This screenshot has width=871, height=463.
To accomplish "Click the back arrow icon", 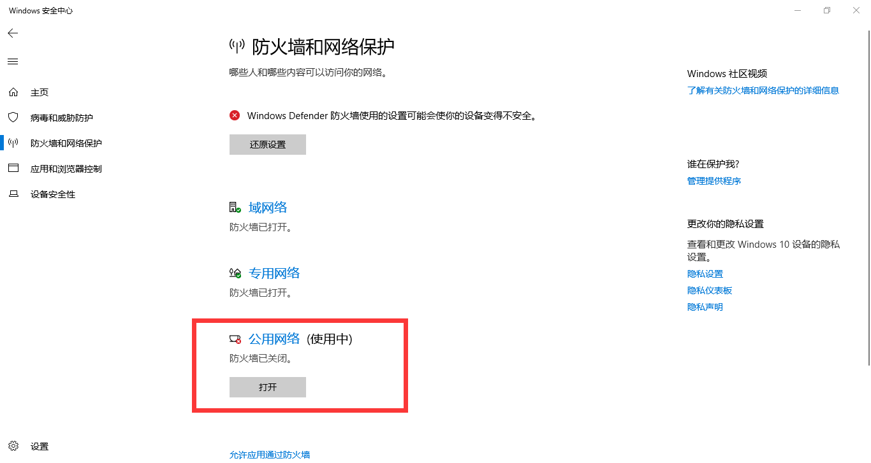I will (13, 33).
